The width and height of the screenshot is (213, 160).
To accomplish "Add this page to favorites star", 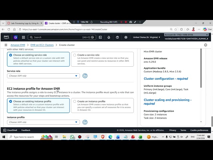I will (x=176, y=29).
